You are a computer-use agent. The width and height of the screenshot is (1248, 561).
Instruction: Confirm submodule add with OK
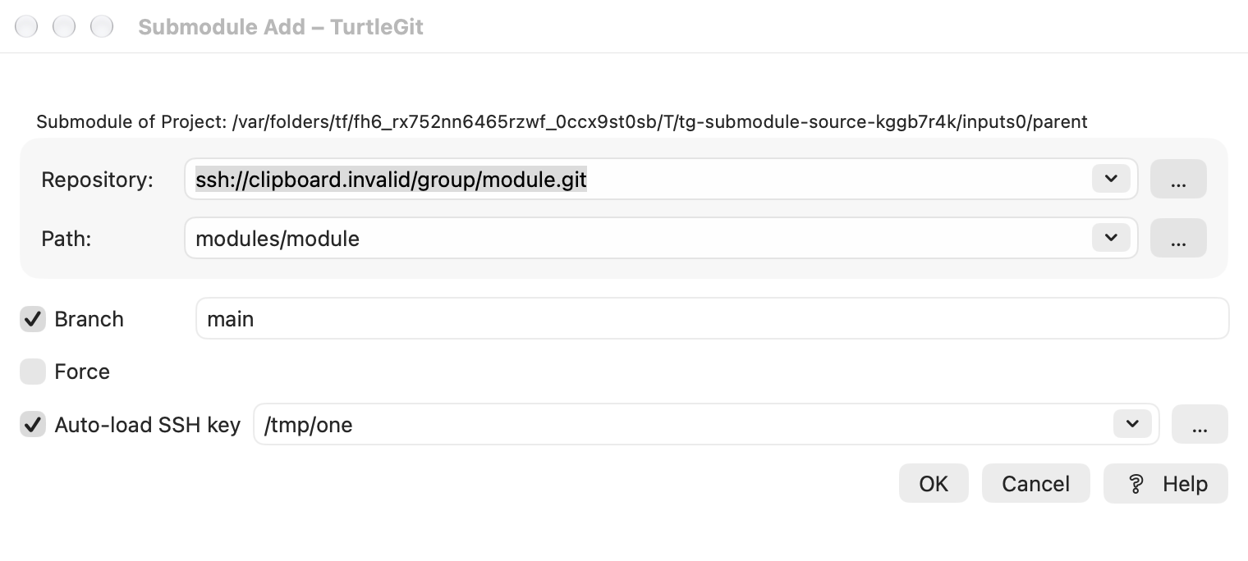tap(934, 483)
